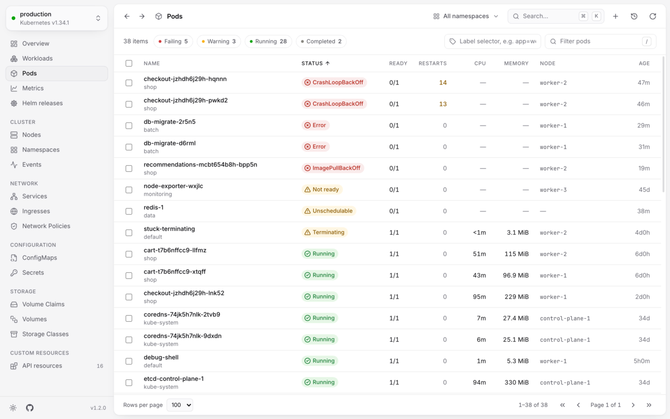
Task: Focus the Label selector field
Action: coord(493,41)
